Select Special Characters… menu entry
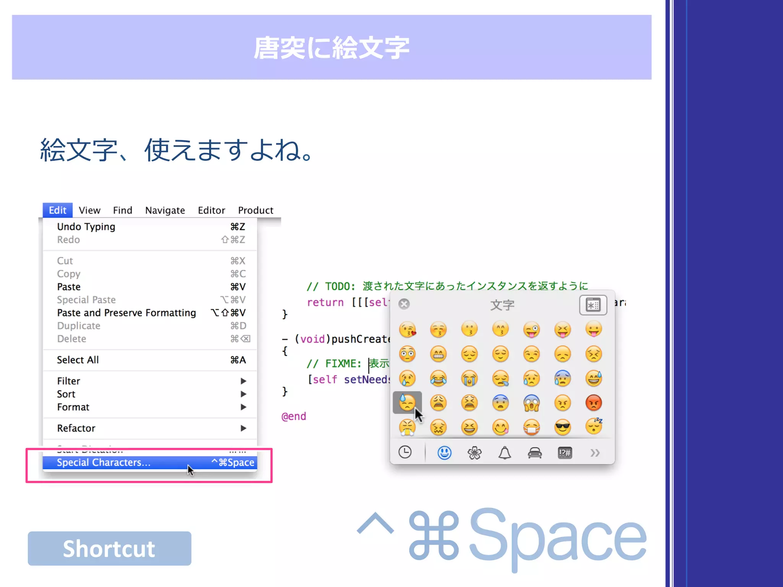The image size is (783, 587). point(150,462)
